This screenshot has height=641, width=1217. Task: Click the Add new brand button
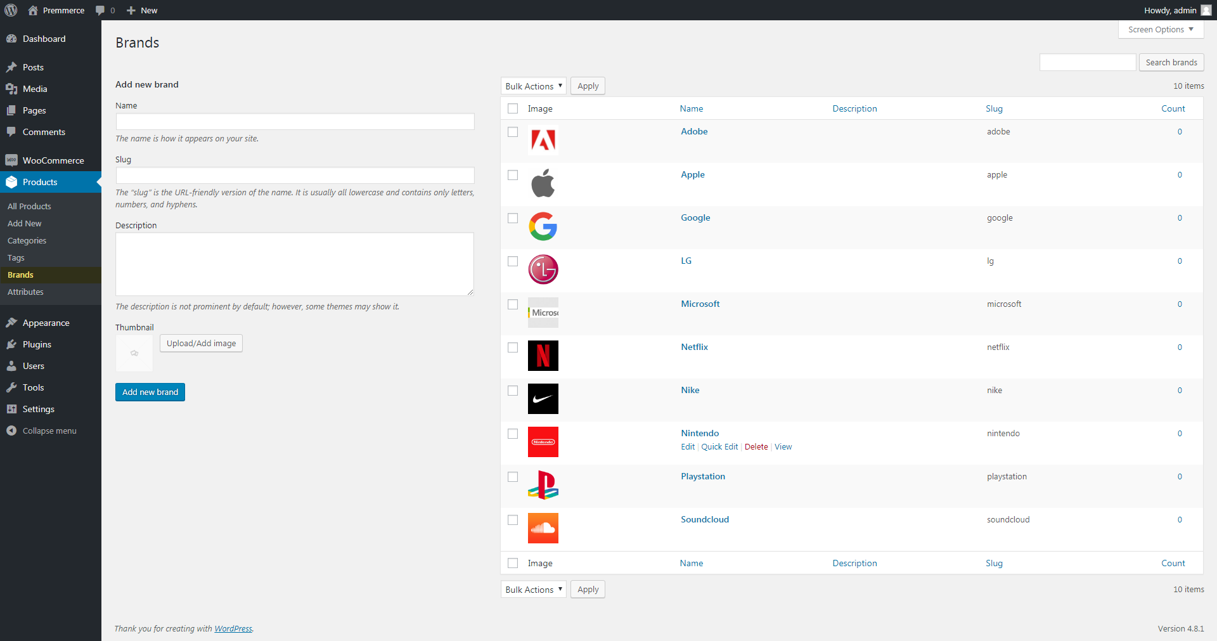[150, 392]
